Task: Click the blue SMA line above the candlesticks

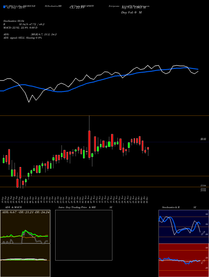Action: 99,81
